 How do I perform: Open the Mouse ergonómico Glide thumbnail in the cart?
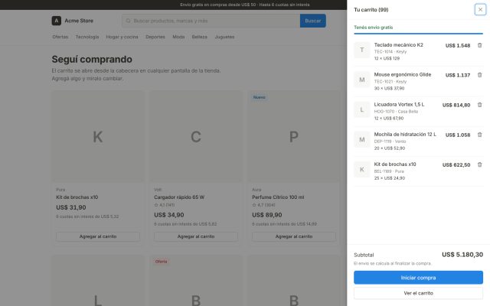[x=362, y=80]
